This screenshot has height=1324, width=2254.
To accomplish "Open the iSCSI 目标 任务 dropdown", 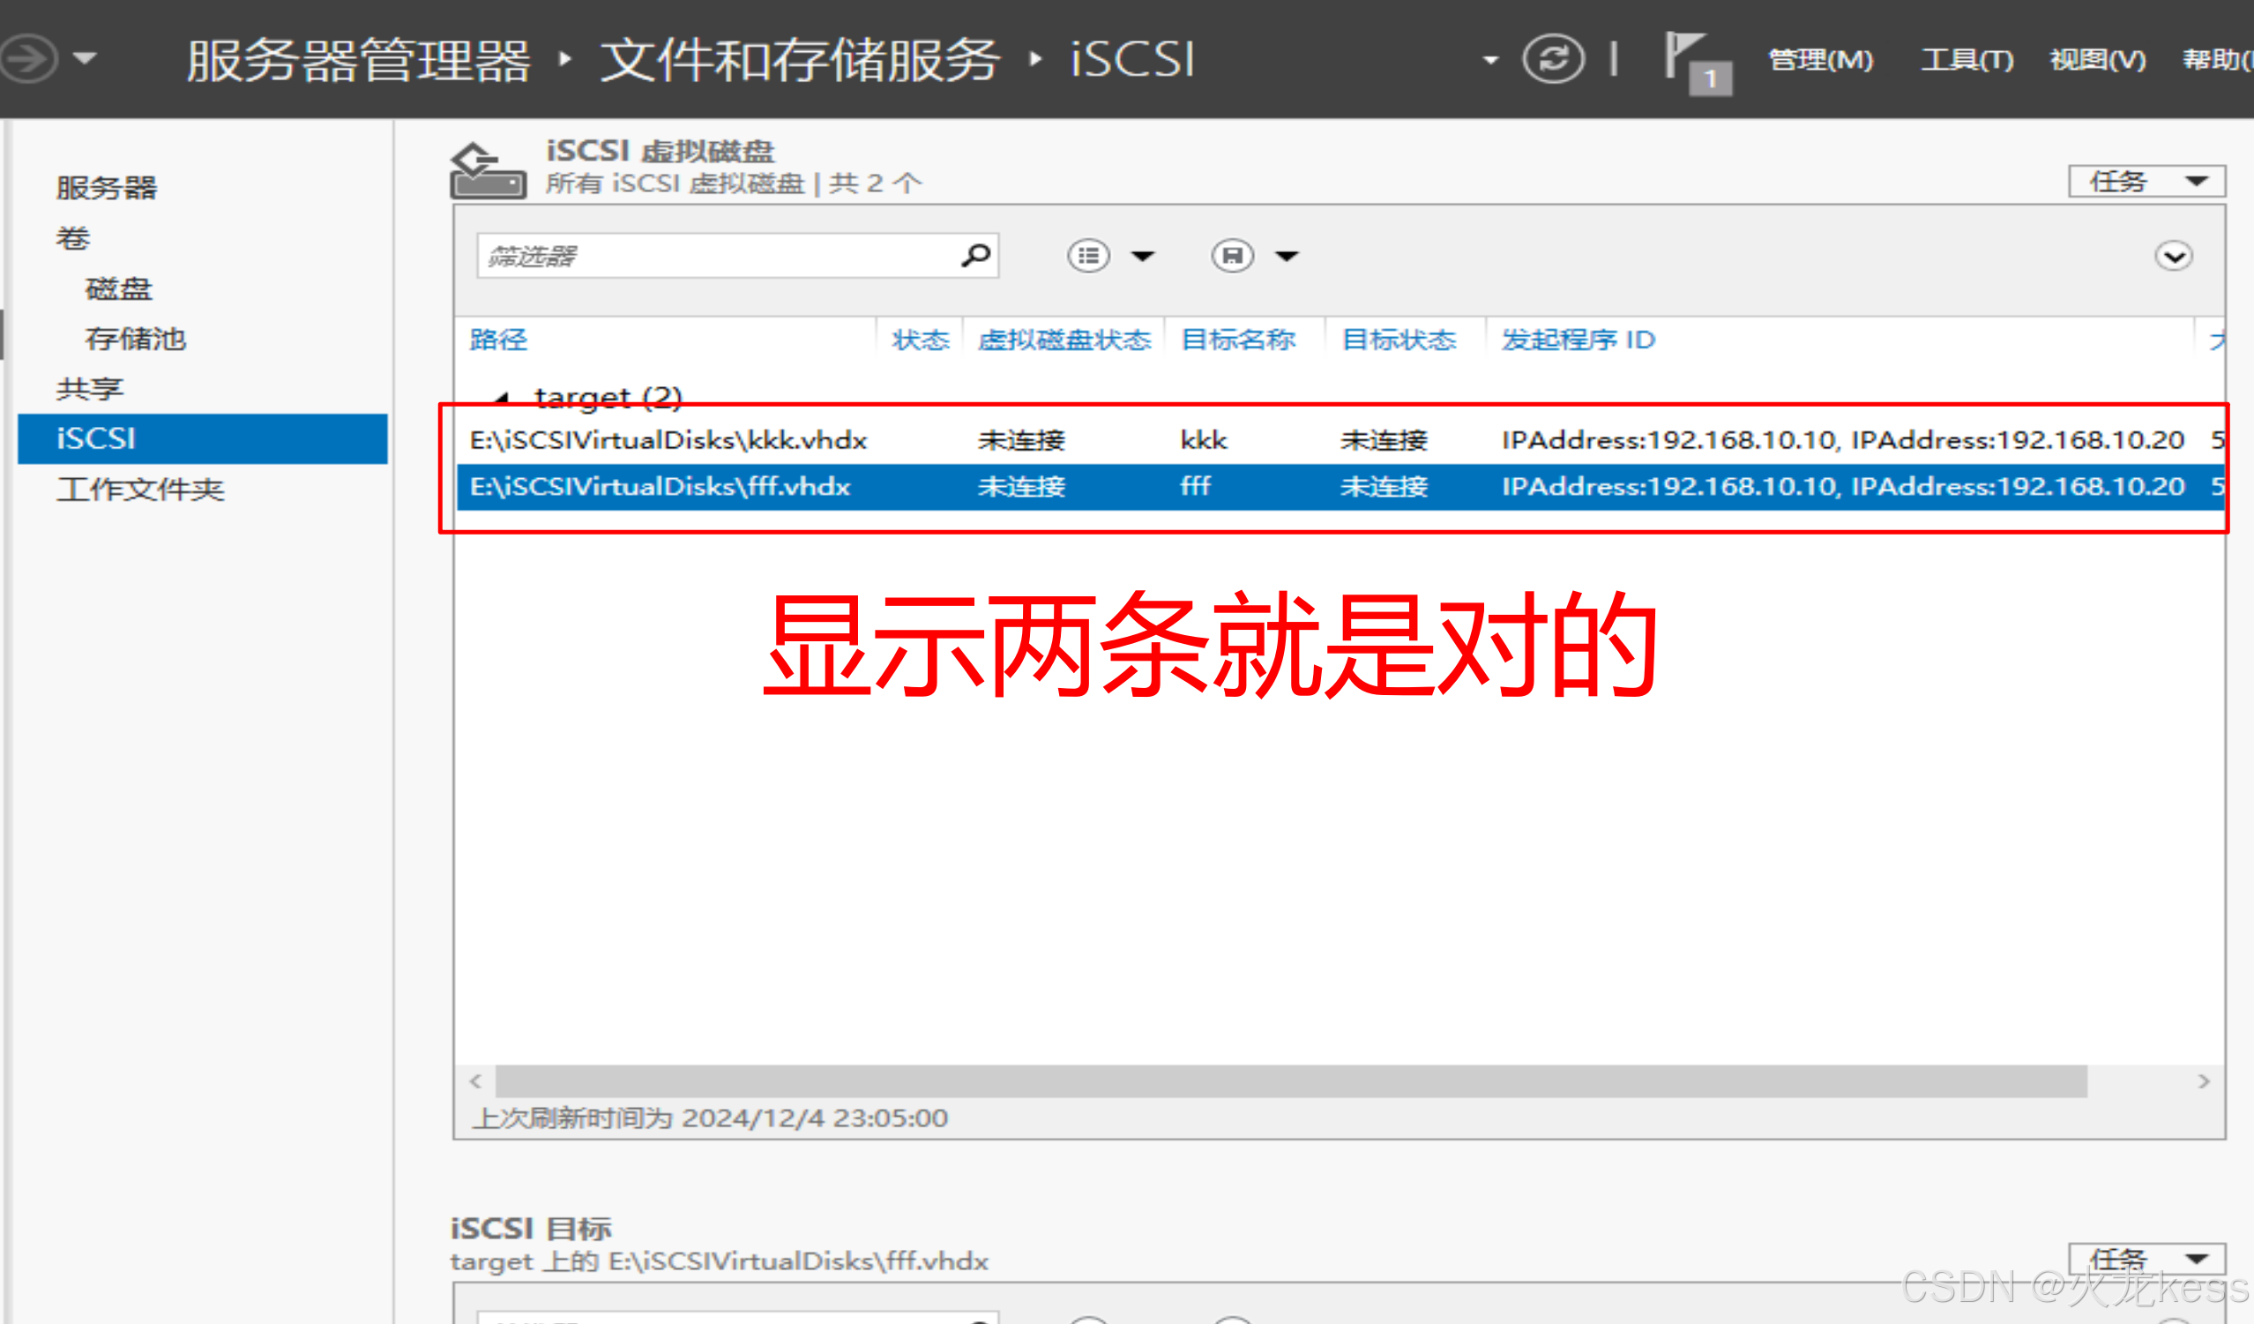I will pos(2146,1259).
